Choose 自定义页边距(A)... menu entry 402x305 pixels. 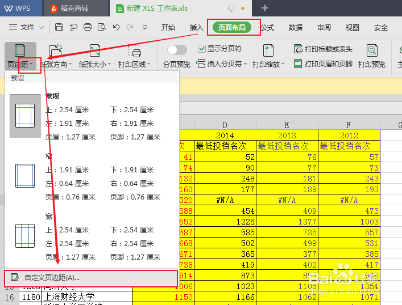coord(91,278)
